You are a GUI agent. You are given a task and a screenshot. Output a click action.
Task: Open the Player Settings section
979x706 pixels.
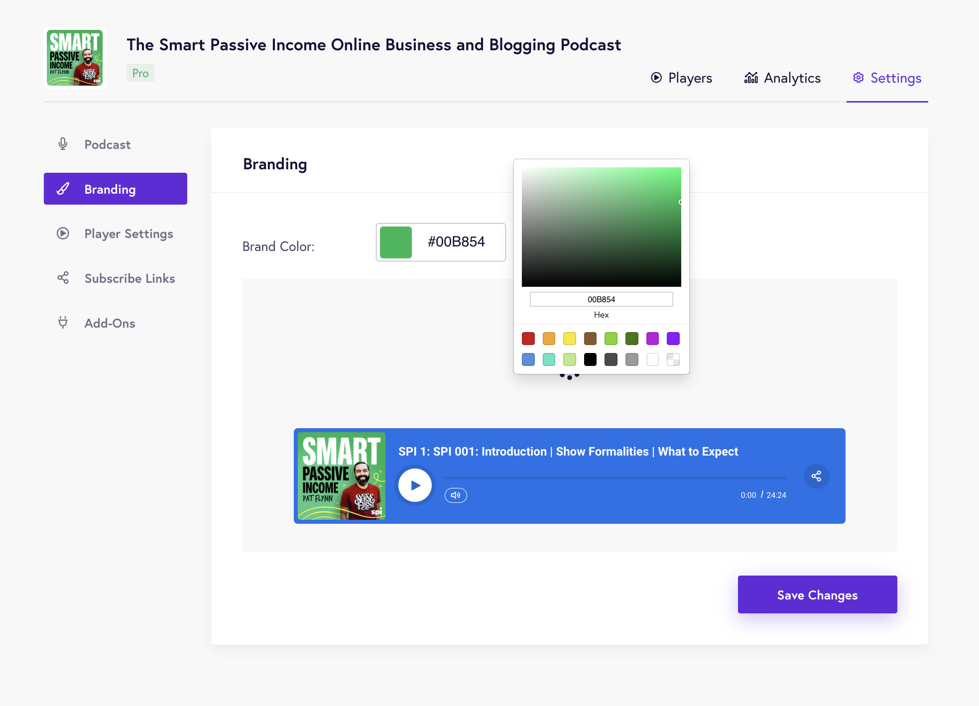[116, 234]
